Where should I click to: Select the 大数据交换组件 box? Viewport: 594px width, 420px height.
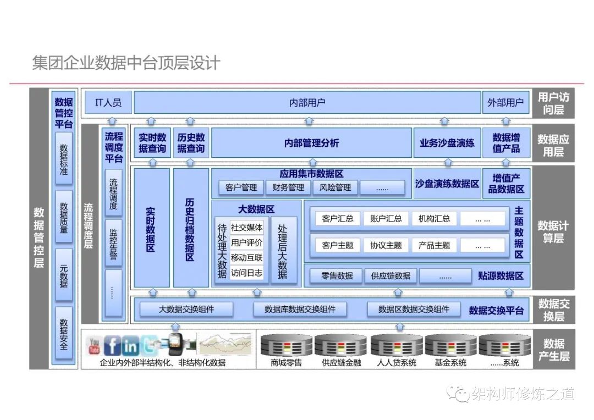pyautogui.click(x=186, y=310)
